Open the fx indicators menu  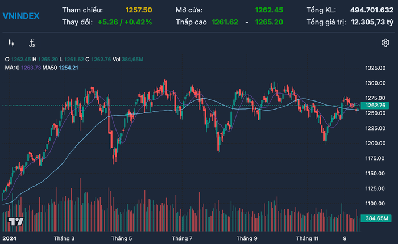32,43
